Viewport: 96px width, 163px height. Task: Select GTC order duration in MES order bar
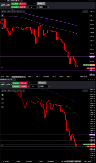[45, 7]
